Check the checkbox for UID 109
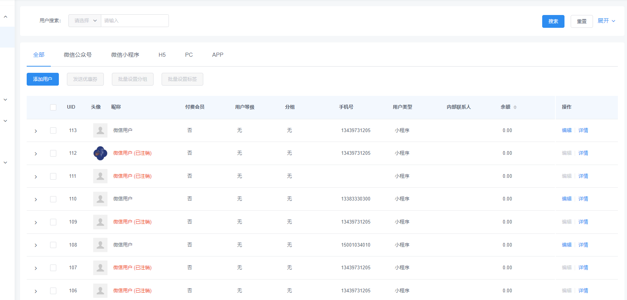Image resolution: width=627 pixels, height=300 pixels. click(53, 222)
